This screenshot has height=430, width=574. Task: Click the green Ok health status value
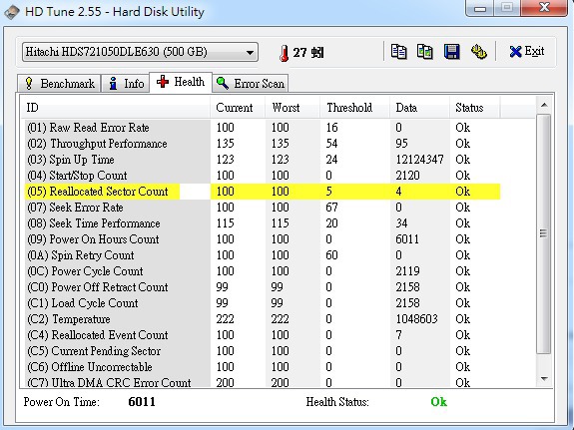pos(438,402)
